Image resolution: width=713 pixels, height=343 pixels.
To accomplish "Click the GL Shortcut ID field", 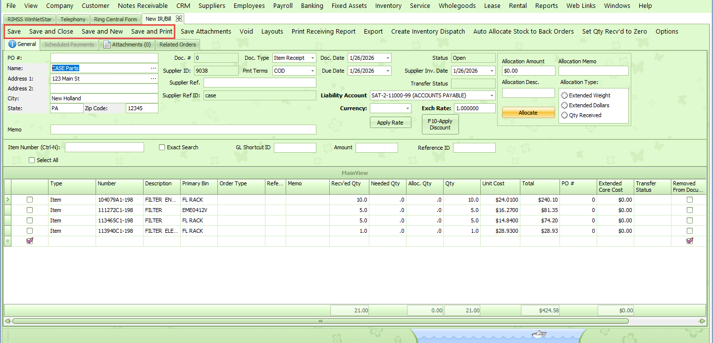I will pos(295,147).
